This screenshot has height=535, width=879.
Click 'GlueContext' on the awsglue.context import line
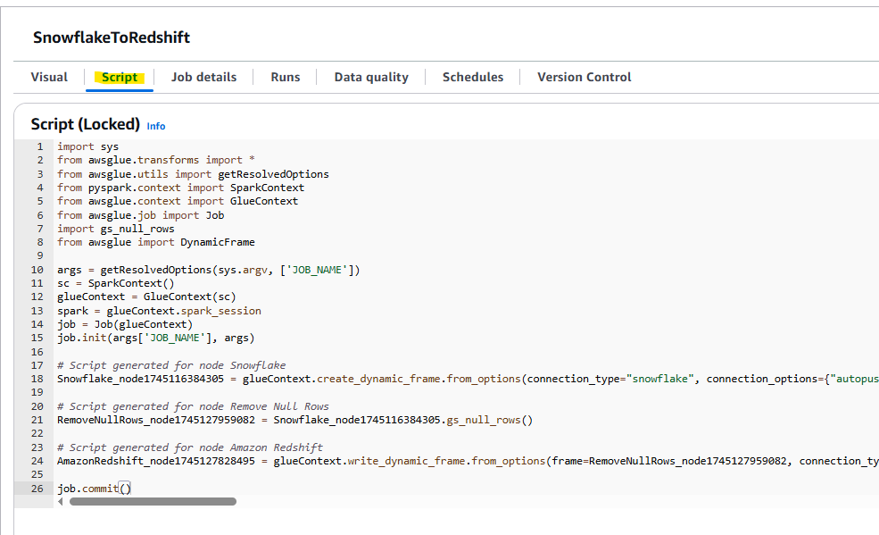point(264,201)
